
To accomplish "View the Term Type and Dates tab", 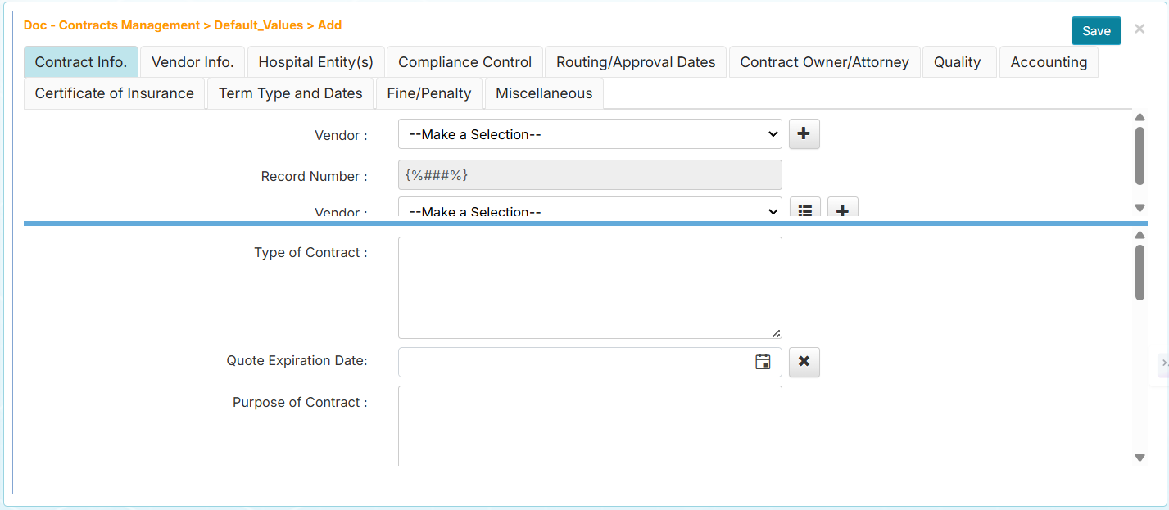I will pyautogui.click(x=290, y=93).
